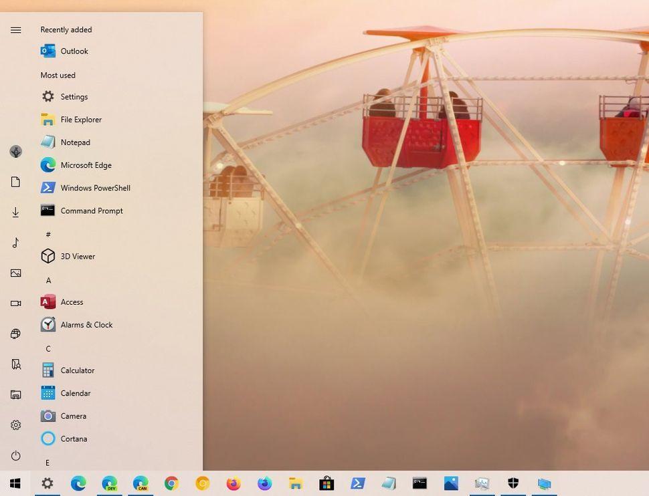Click the Windows Start button on taskbar
This screenshot has height=496, width=649.
(x=15, y=483)
